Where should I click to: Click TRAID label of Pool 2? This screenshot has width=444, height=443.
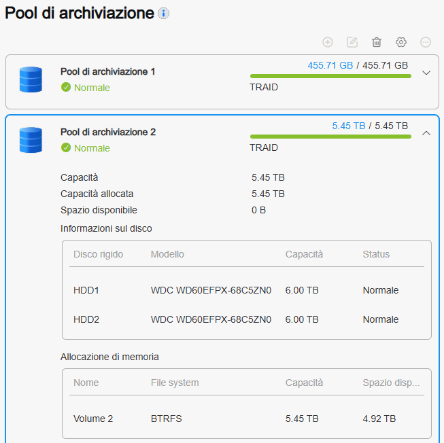point(264,147)
